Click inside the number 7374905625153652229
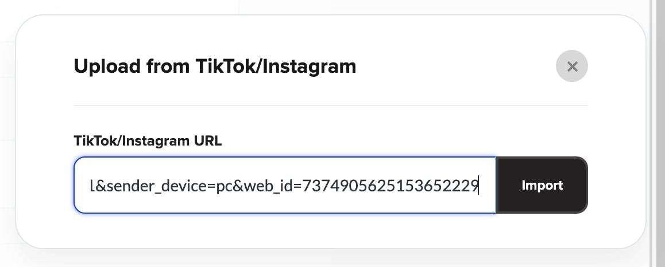The width and height of the screenshot is (665, 267). [391, 186]
